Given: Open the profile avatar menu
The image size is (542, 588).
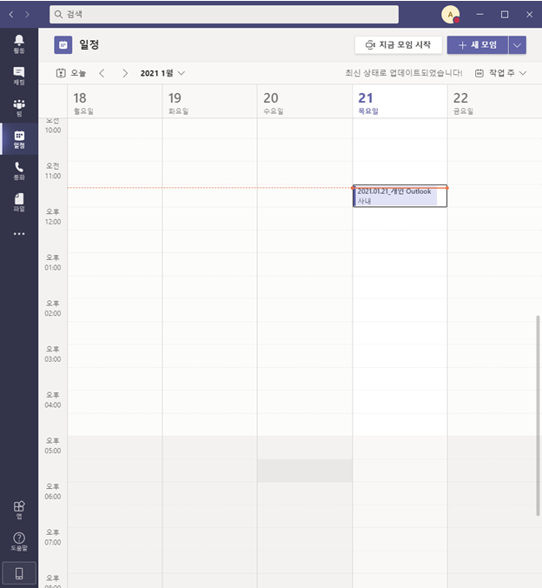Looking at the screenshot, I should tap(450, 15).
